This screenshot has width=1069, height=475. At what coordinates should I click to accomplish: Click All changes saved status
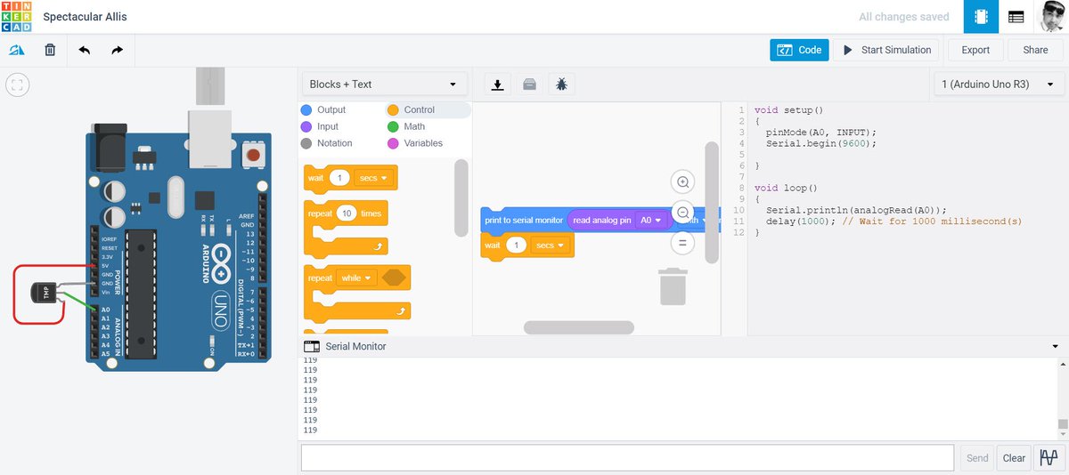(903, 17)
